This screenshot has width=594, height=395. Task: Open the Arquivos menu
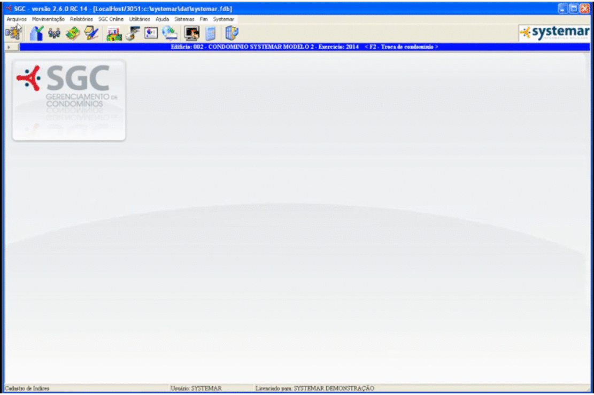[17, 19]
